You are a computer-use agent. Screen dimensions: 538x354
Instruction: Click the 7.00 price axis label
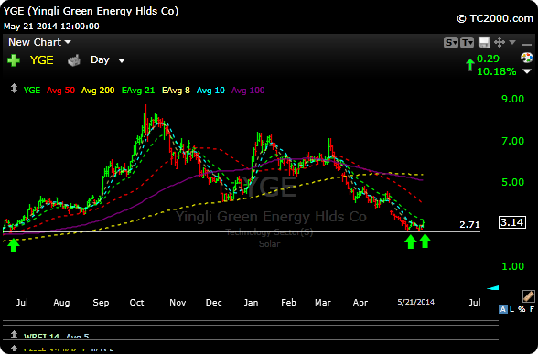(513, 141)
